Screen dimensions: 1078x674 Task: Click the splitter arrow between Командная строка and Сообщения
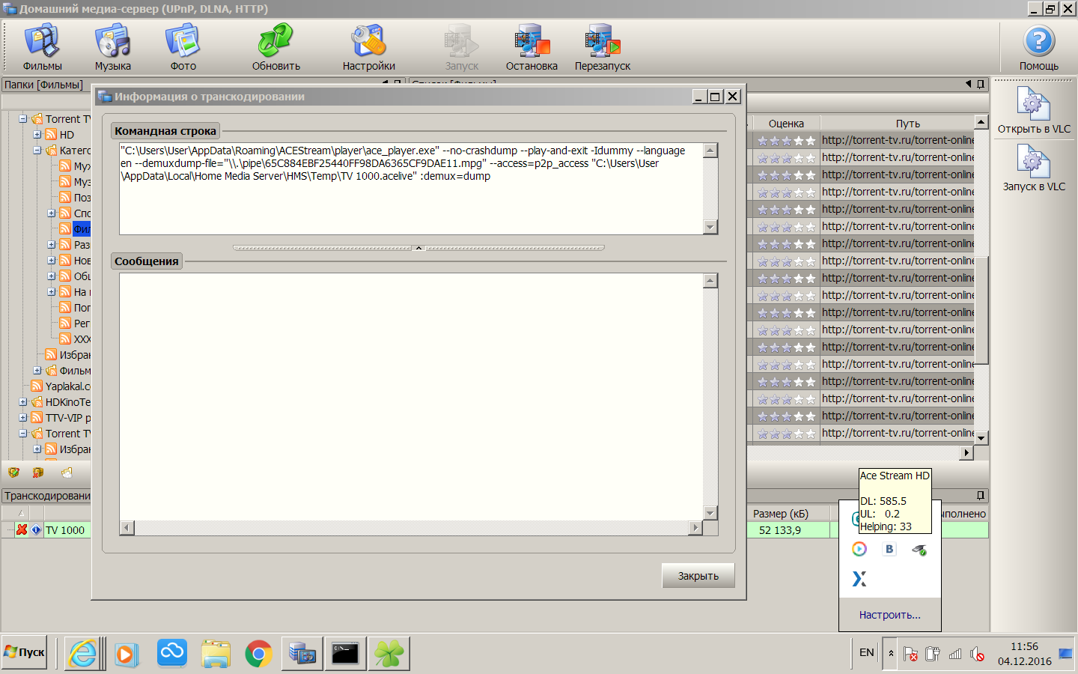click(x=418, y=248)
